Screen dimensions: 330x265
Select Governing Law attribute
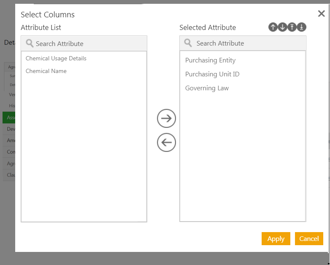[x=207, y=88]
